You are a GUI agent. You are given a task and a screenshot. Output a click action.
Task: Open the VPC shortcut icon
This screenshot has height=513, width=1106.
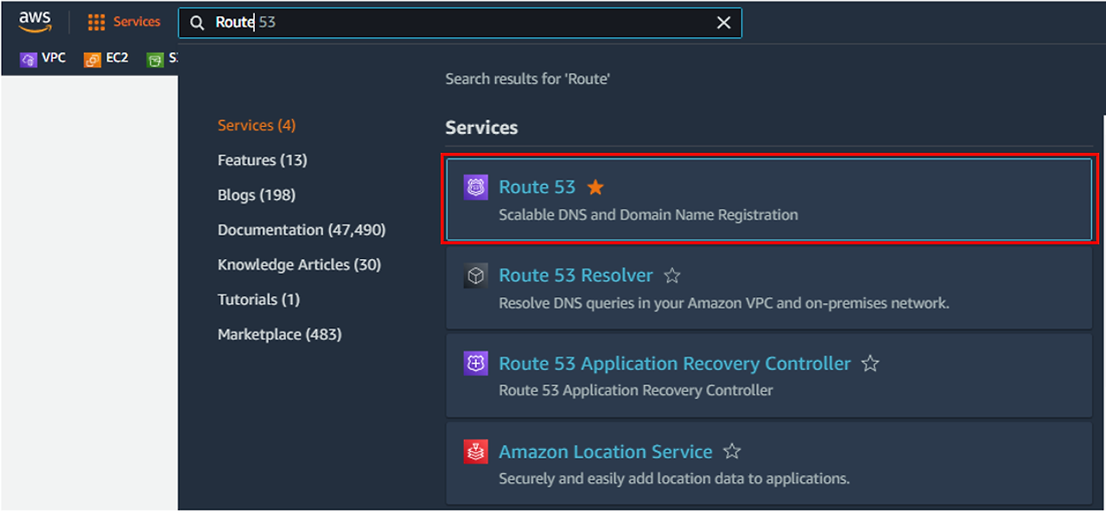28,60
